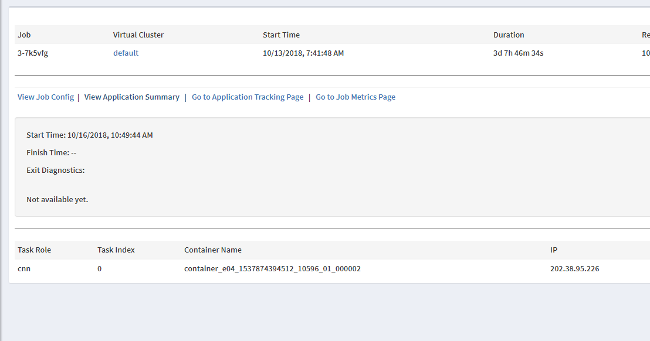The image size is (650, 341).
Task: Open the job's View Job Config link
Action: tap(45, 97)
